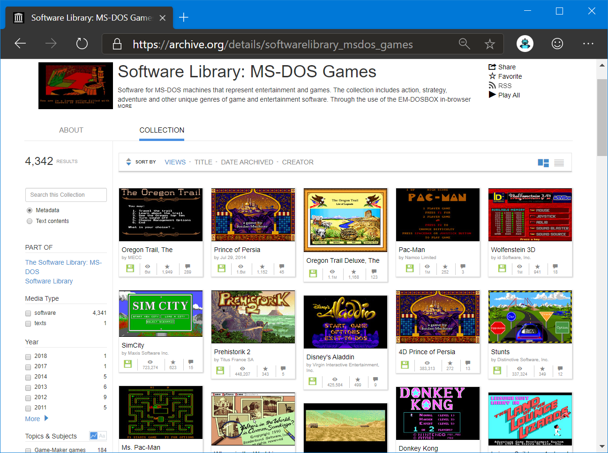
Task: Open the ABOUT tab
Action: [x=71, y=130]
